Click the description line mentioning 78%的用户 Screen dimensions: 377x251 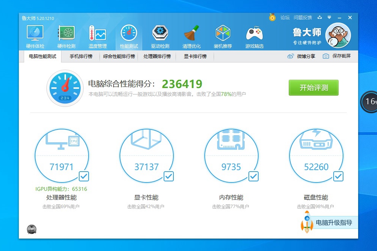pos(167,94)
